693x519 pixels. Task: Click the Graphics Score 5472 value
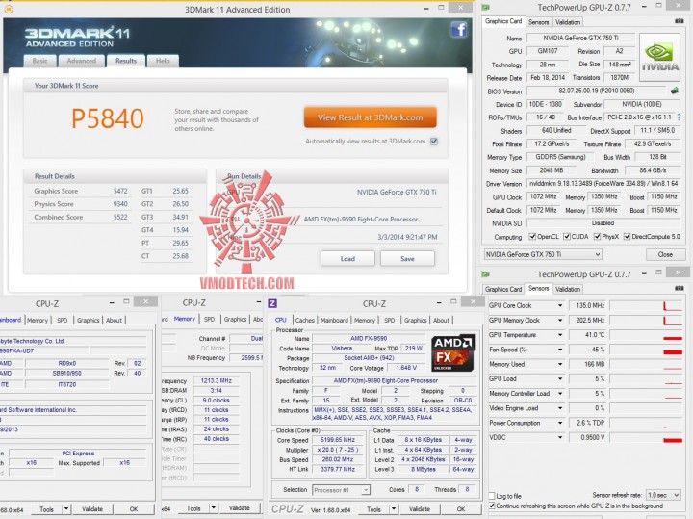coord(119,191)
